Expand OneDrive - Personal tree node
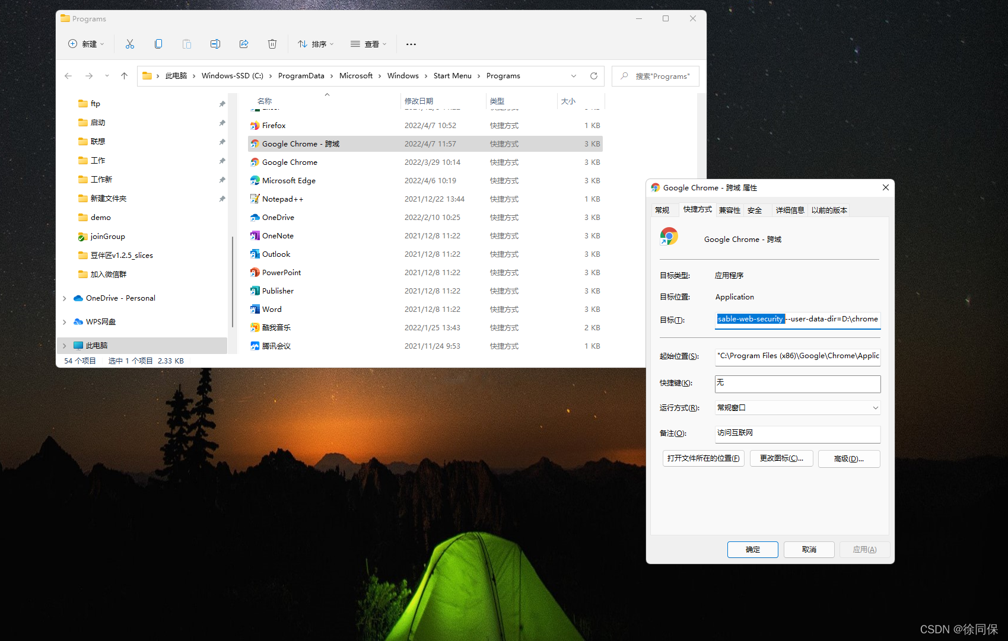The width and height of the screenshot is (1008, 641). click(65, 298)
